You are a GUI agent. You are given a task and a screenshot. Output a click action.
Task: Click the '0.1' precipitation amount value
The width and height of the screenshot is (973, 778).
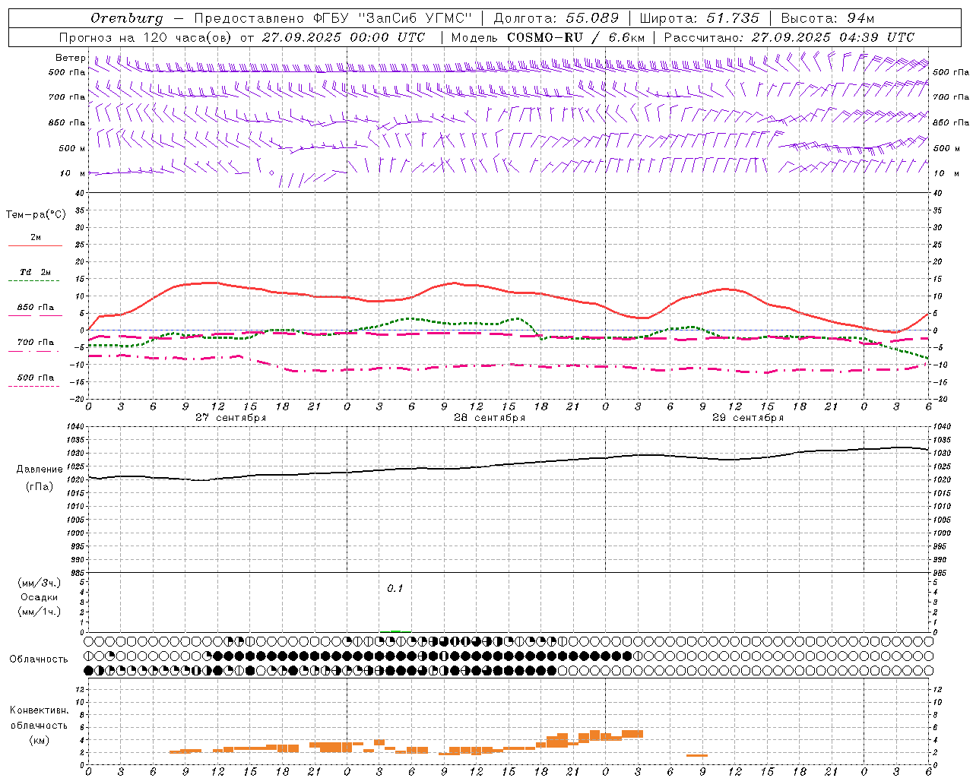[395, 589]
